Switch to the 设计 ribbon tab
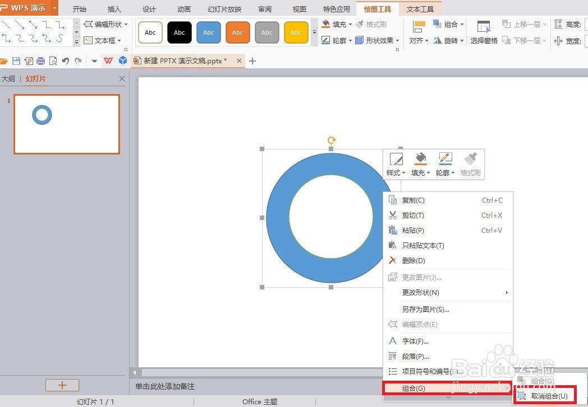Screen dimensions: 588x407 point(149,9)
